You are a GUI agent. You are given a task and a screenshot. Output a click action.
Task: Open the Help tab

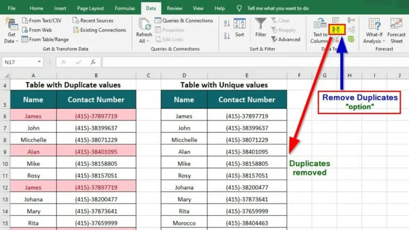[219, 8]
